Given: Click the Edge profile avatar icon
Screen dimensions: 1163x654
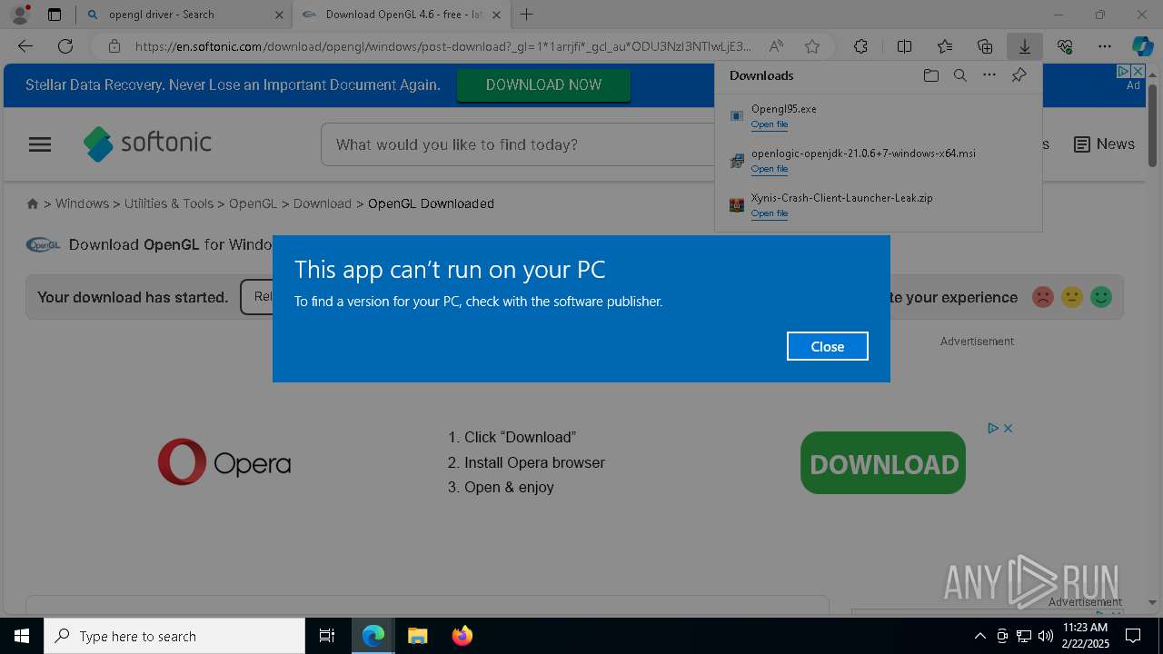Looking at the screenshot, I should coord(19,15).
